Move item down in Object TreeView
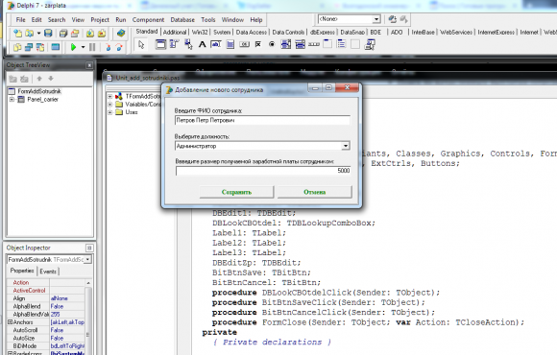This screenshot has height=355, width=557. [x=51, y=79]
